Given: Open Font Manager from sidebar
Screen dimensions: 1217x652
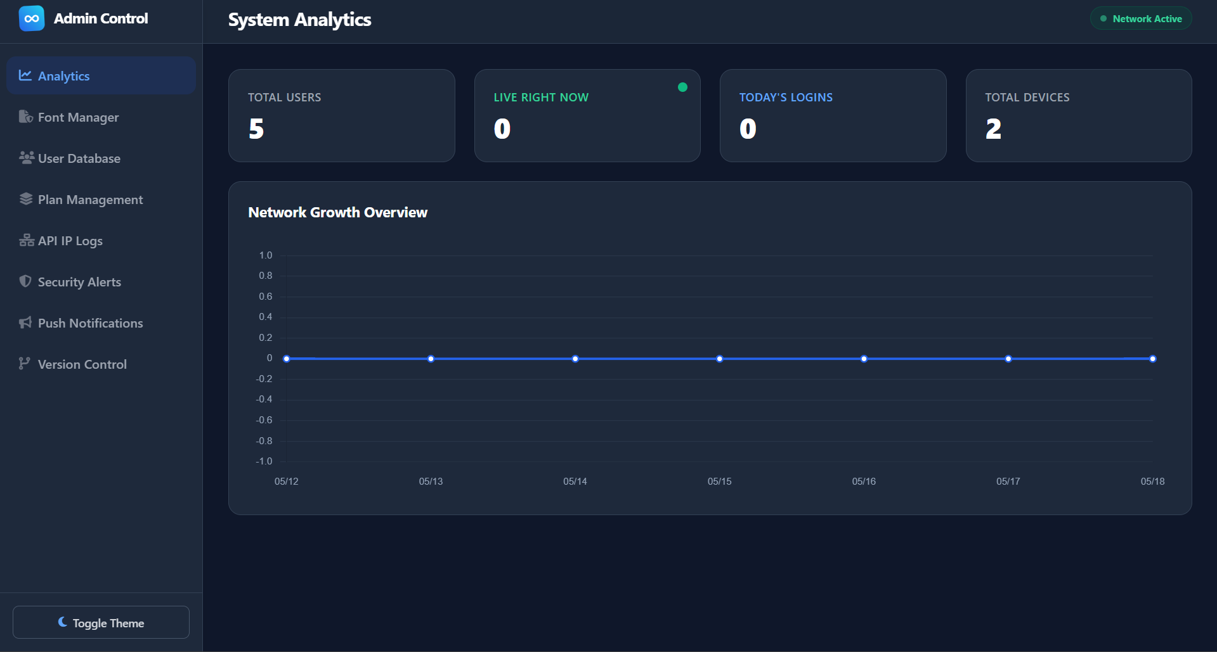Looking at the screenshot, I should [101, 117].
